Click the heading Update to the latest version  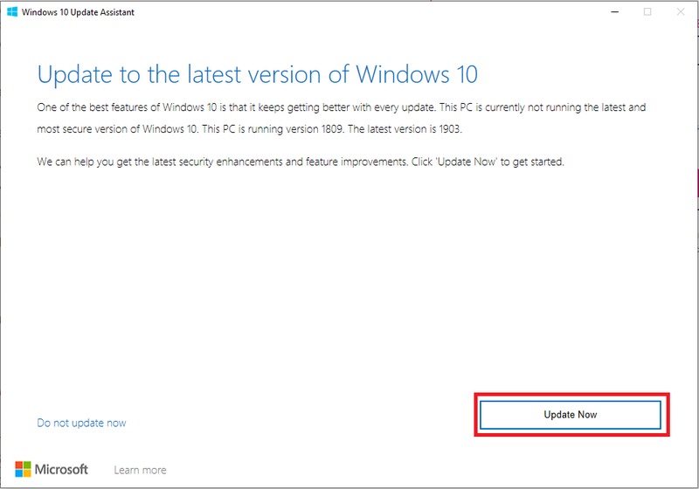pos(257,72)
